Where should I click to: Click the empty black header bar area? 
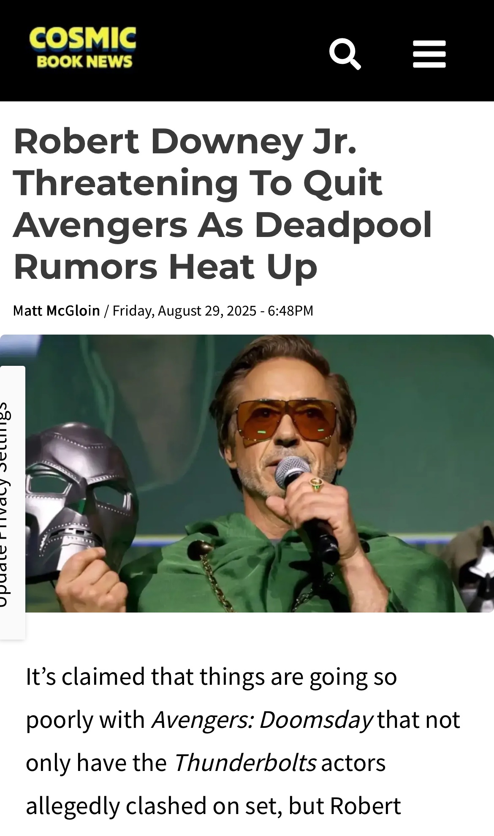(232, 51)
